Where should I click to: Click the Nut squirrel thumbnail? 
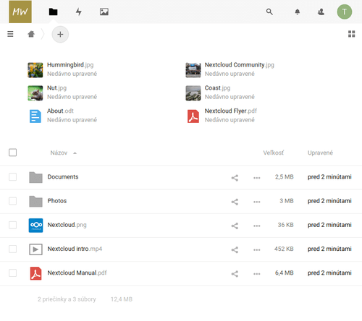click(35, 93)
